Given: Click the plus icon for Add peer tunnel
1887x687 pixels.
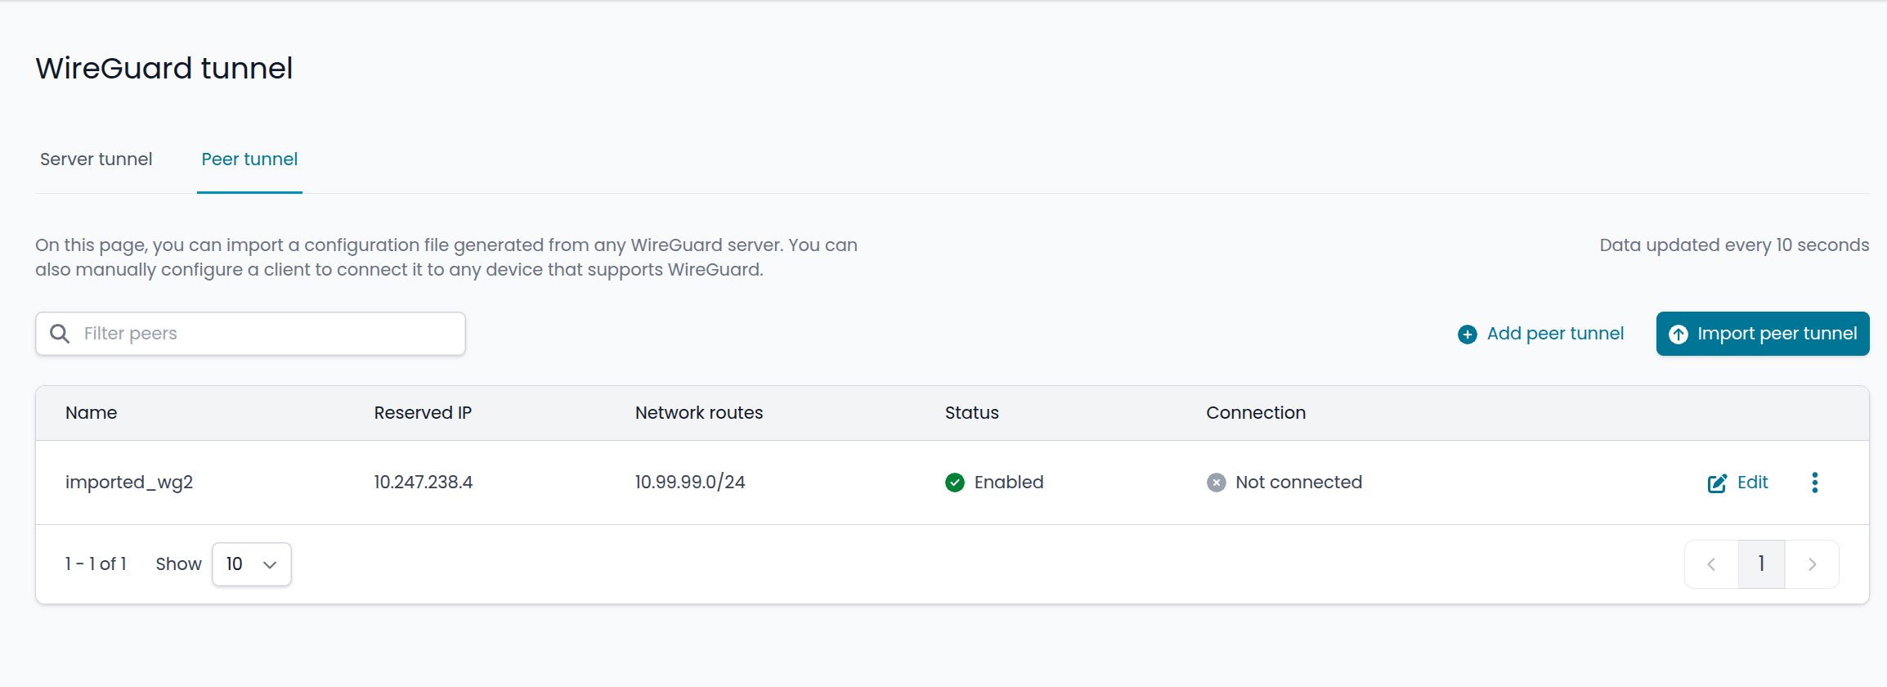Looking at the screenshot, I should click(x=1468, y=335).
